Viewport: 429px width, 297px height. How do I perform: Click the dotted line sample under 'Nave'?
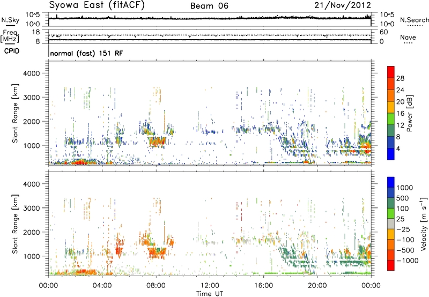pyautogui.click(x=408, y=43)
